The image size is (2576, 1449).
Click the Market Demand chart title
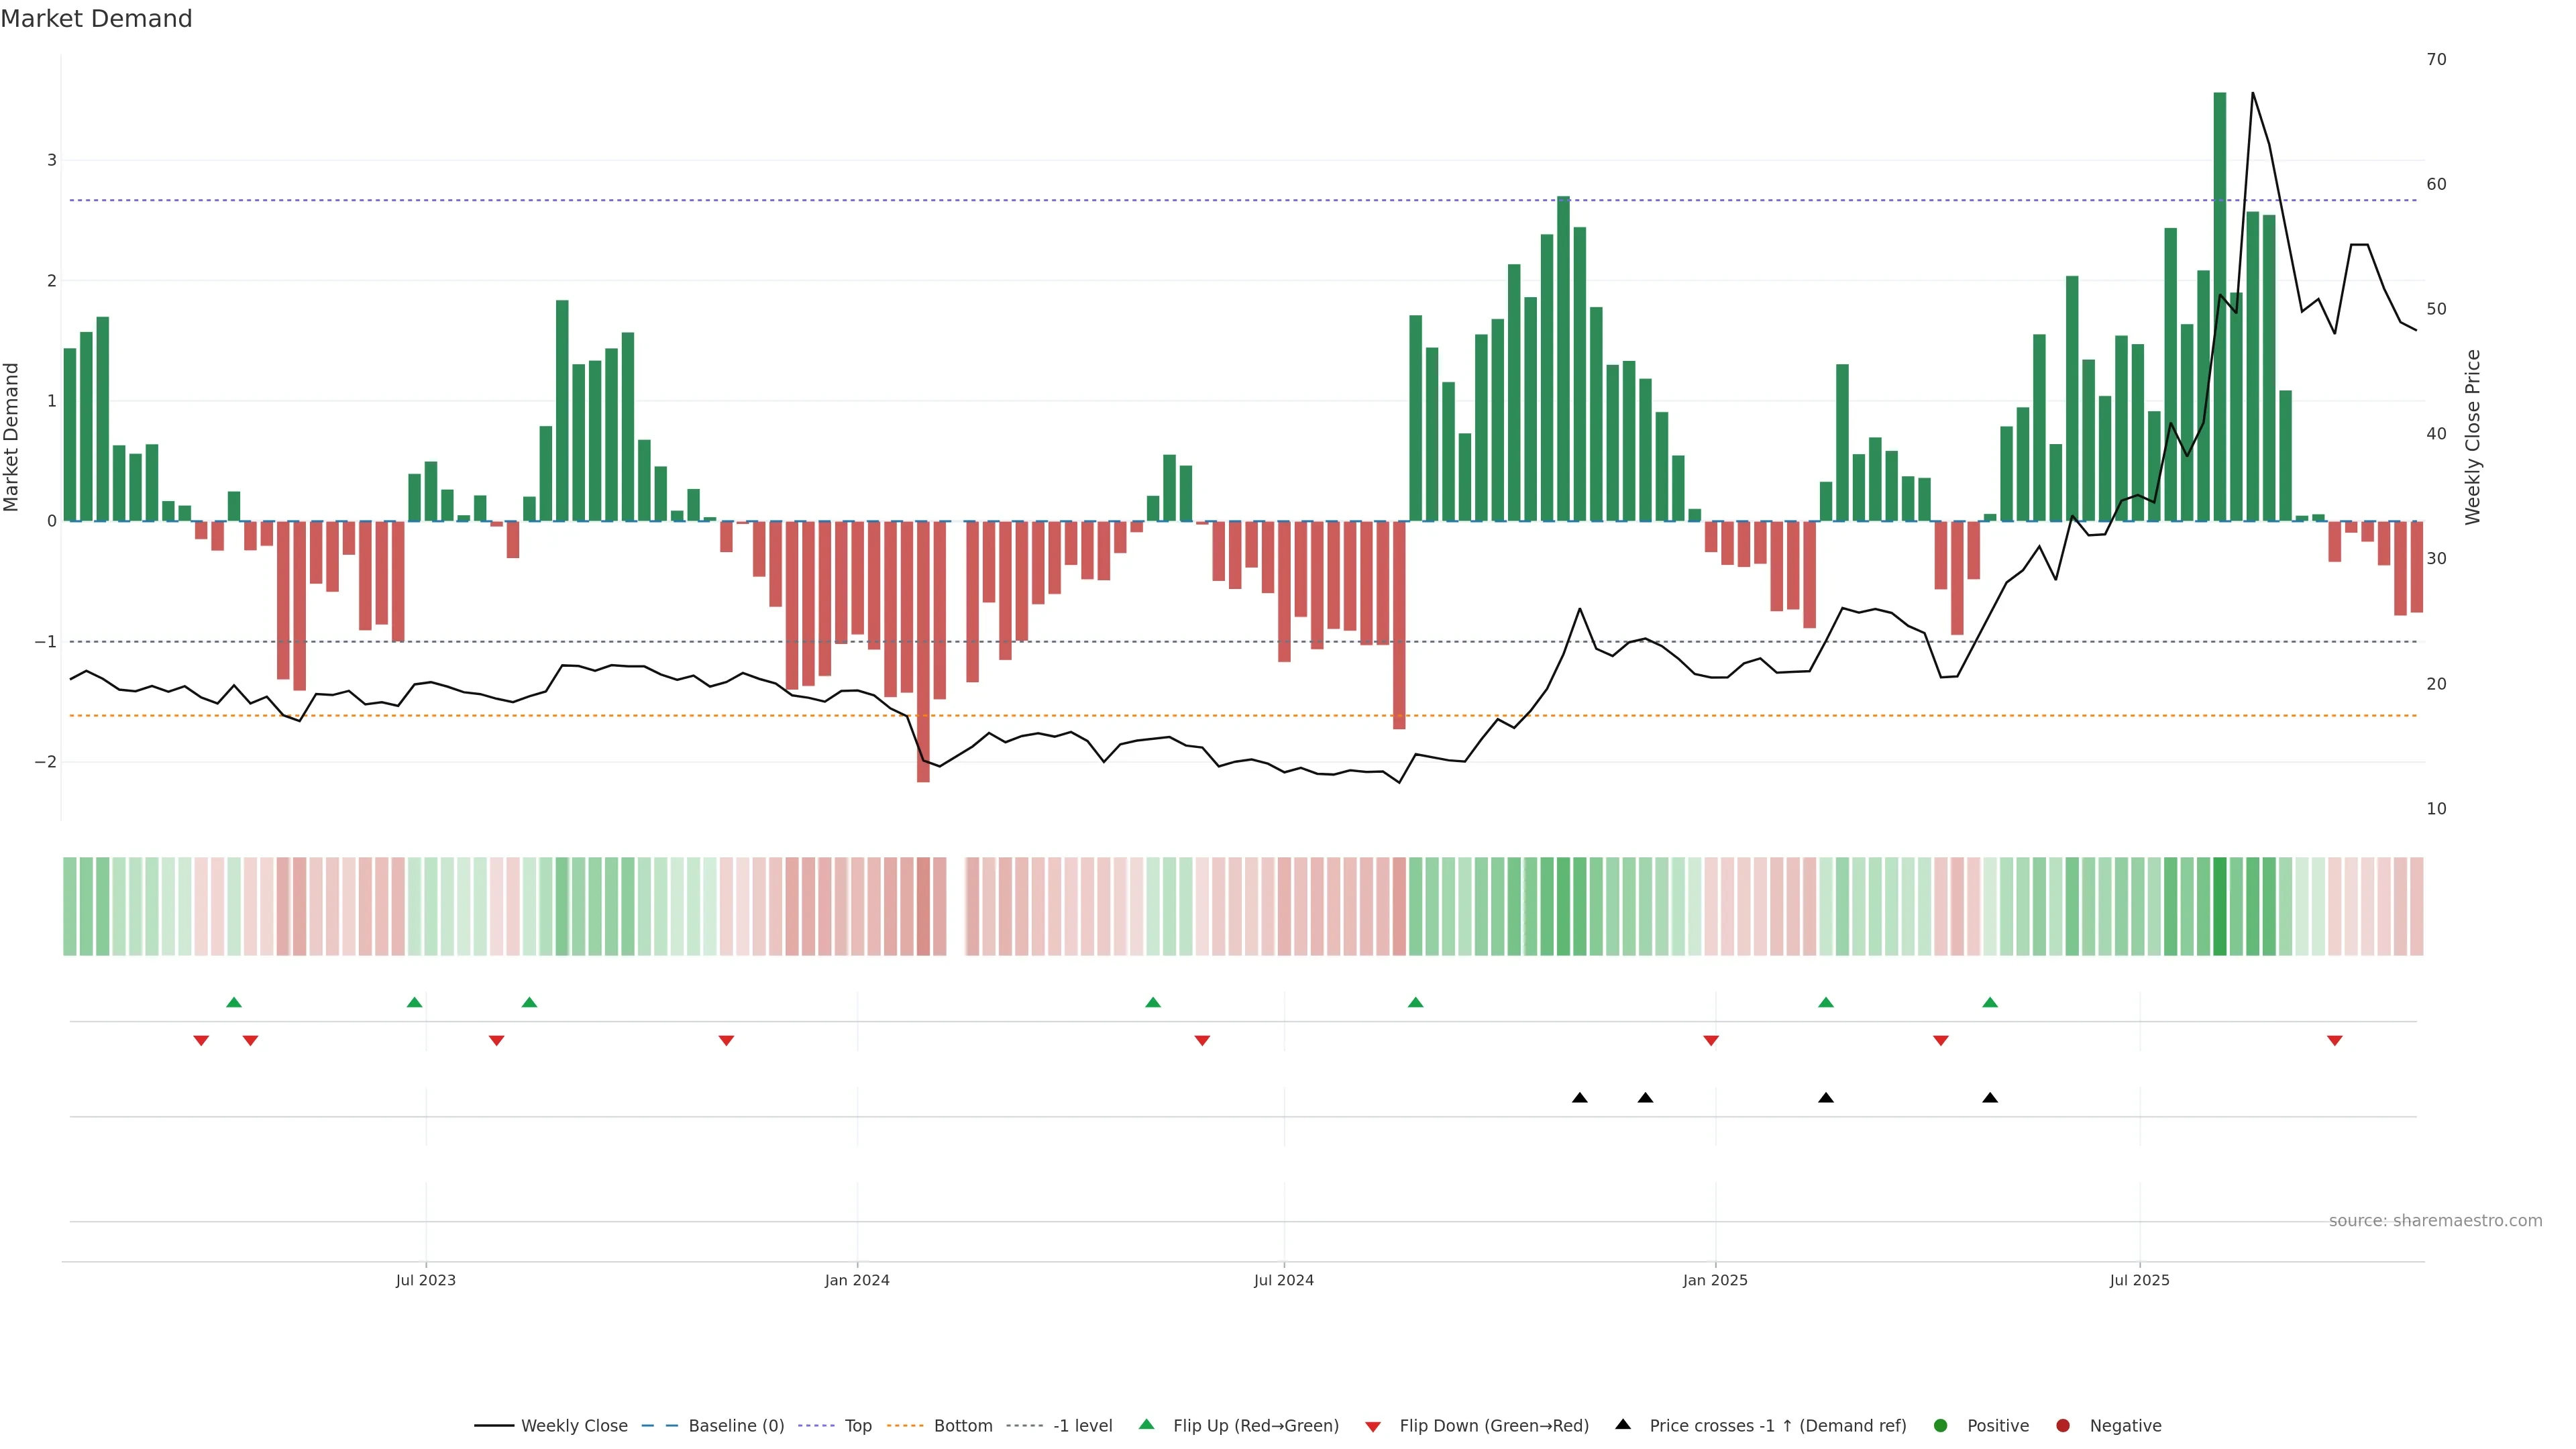(96, 19)
